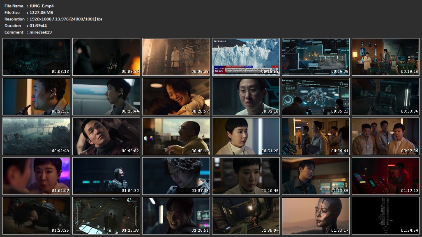
Task: Open the thumbnail timestamped 01:04:20
Action: point(106,176)
